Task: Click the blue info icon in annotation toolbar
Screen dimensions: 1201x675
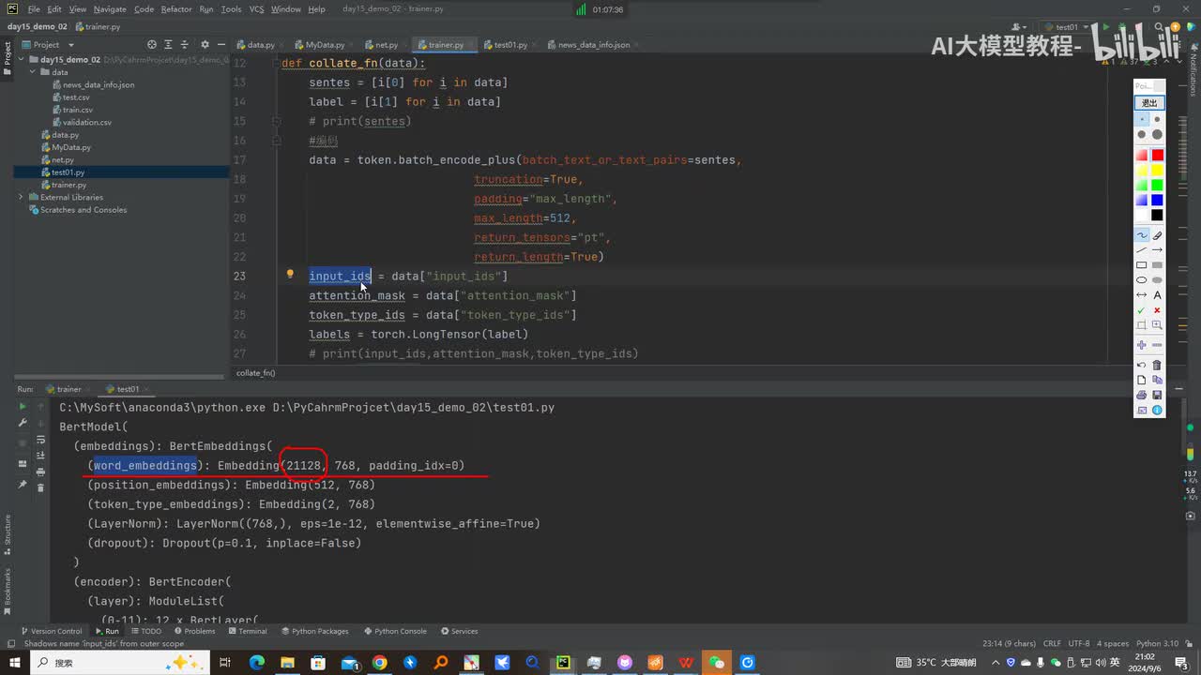Action: tap(1157, 410)
